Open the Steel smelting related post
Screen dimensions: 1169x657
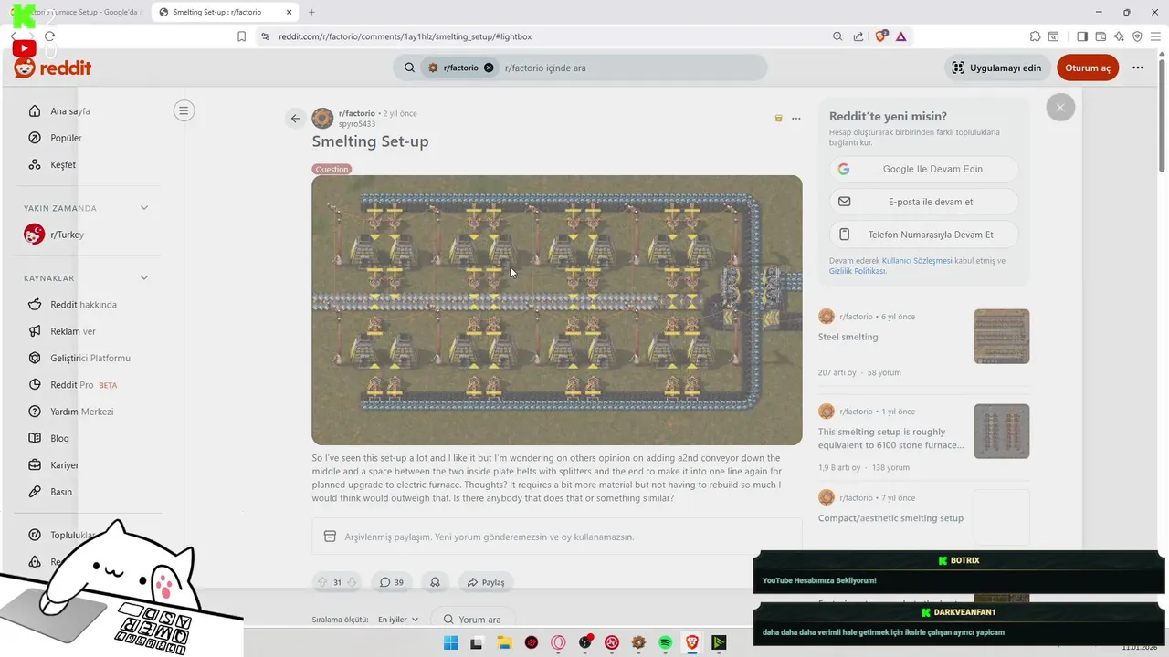(x=848, y=337)
